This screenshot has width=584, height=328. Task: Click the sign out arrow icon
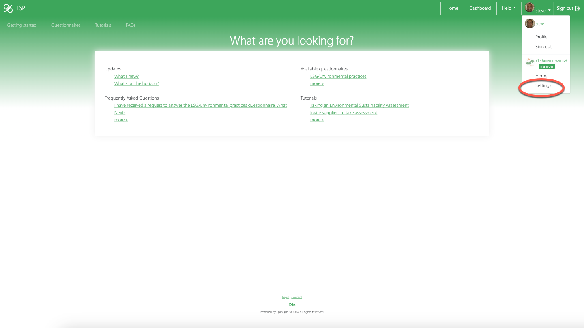tap(578, 9)
